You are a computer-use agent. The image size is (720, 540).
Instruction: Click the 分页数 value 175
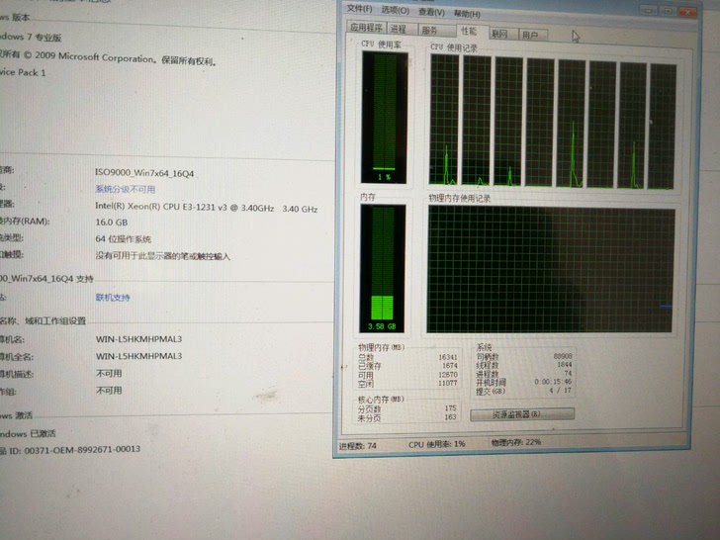point(450,407)
